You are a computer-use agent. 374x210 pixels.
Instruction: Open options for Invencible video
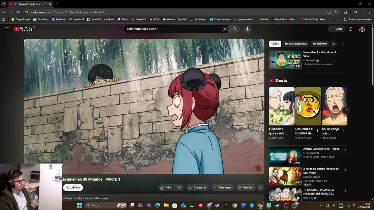click(346, 53)
